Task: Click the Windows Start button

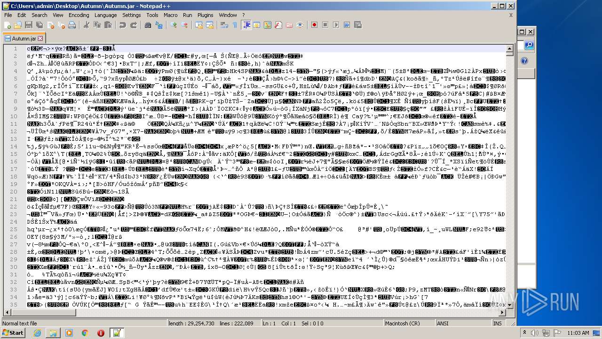Action: (13, 333)
